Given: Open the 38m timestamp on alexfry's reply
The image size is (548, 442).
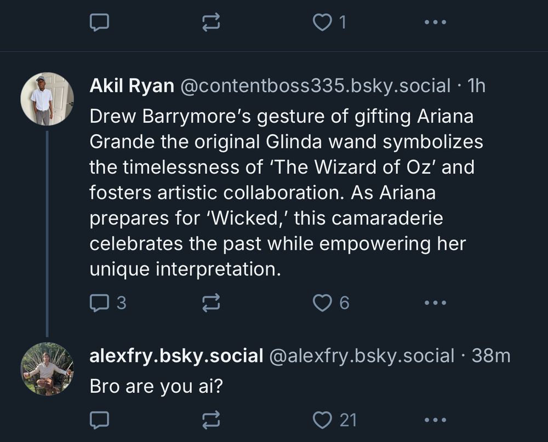Looking at the screenshot, I should click(x=490, y=356).
